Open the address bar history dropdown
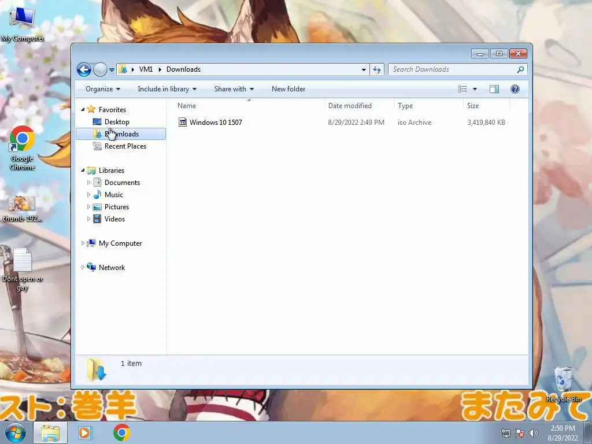Viewport: 592px width, 444px height. pos(364,69)
